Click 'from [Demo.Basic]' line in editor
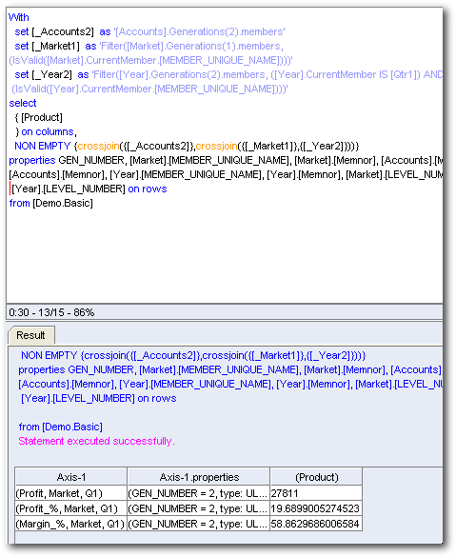 [x=50, y=203]
